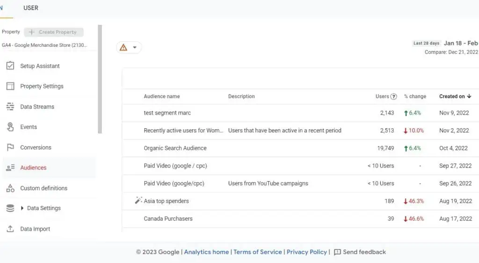Click the 46.6% decrease value
479x263 pixels.
414,219
